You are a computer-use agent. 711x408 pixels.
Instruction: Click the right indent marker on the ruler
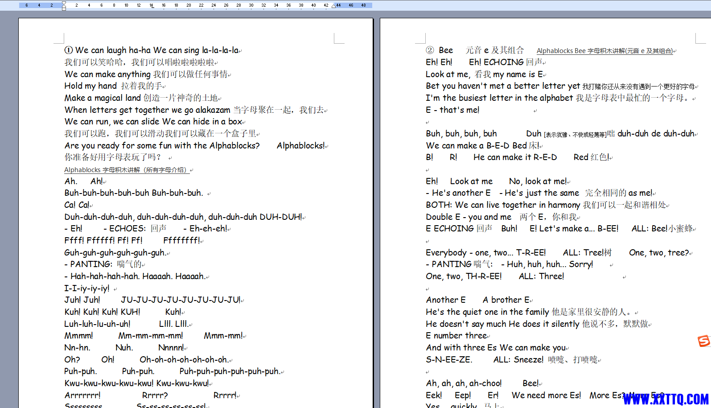coord(334,6)
